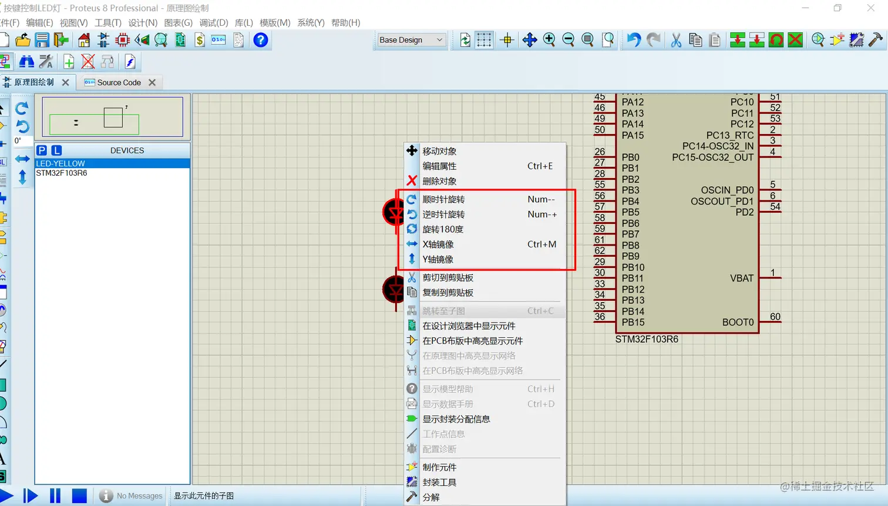Close the 原理图绘制 tab

tap(66, 82)
